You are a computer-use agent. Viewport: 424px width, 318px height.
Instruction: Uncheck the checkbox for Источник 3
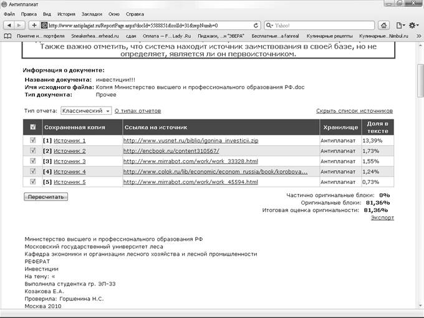click(32, 161)
